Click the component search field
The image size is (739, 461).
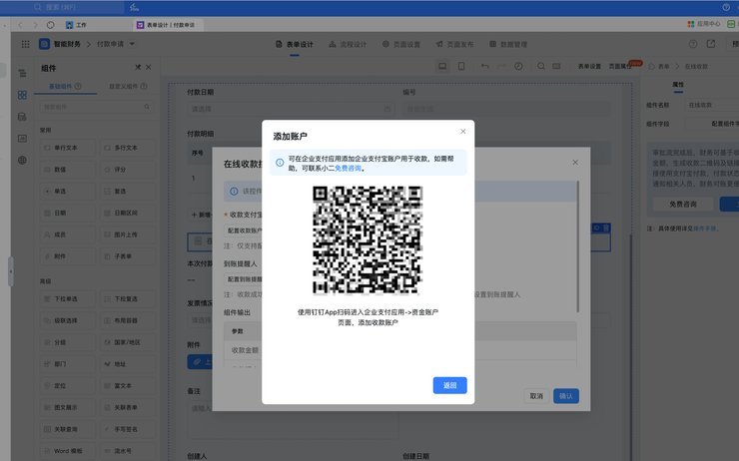click(97, 107)
